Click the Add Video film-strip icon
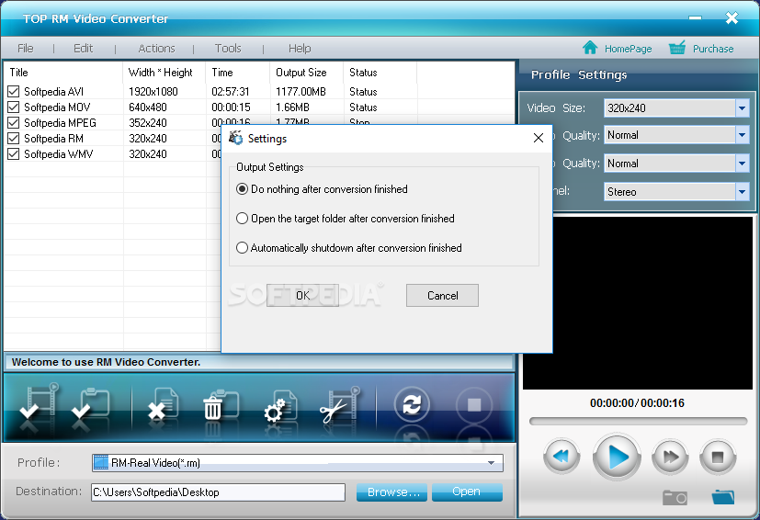Screen dimensions: 760x520 point(39,402)
